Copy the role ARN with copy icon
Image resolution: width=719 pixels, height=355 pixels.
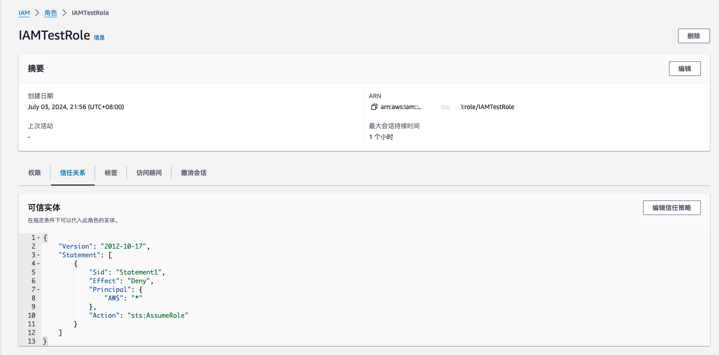tap(374, 107)
